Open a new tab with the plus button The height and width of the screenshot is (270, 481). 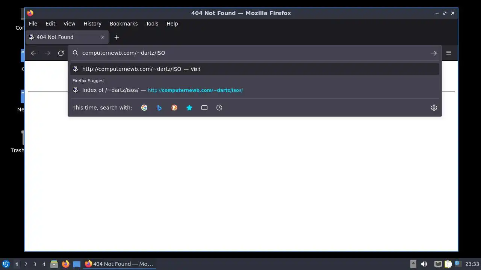click(x=116, y=37)
